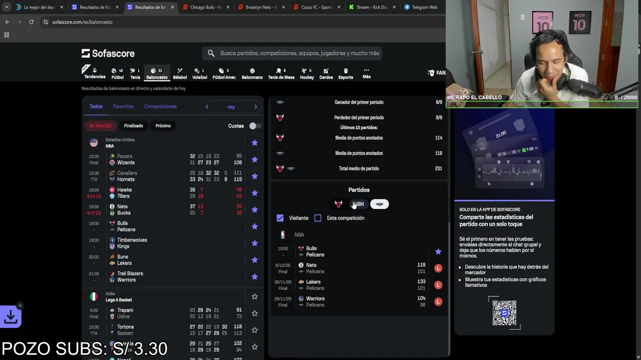This screenshot has width=641, height=360.
Task: Filter by En Vivo matches
Action: [101, 125]
